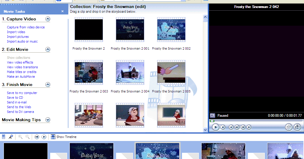The image size is (304, 159).
Task: Collapse the Capture Video section
Action: [48, 19]
